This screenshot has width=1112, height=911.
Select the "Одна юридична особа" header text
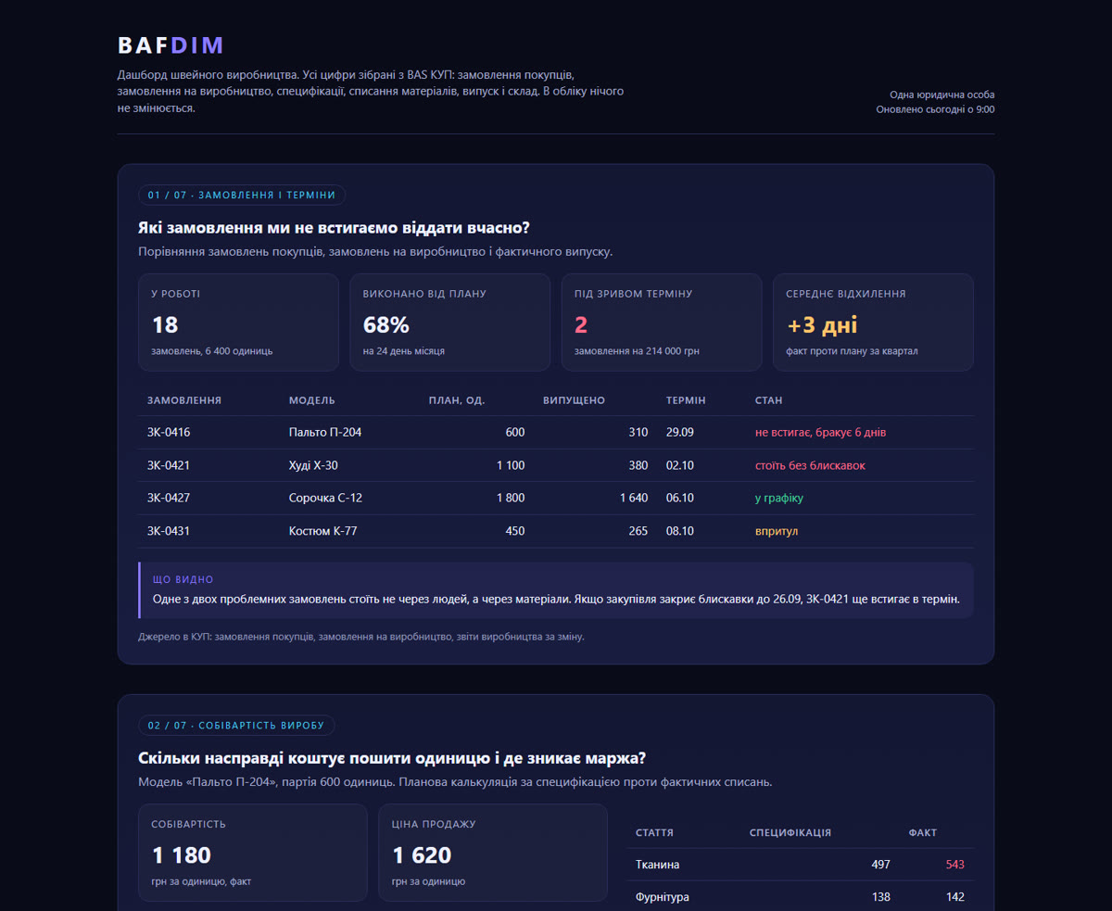[942, 95]
